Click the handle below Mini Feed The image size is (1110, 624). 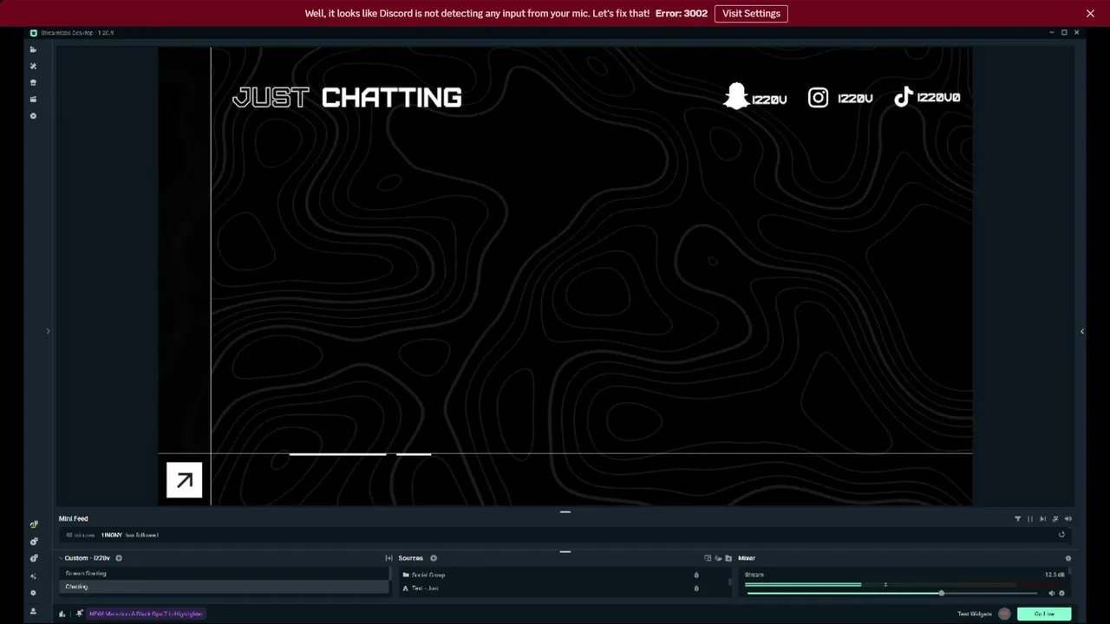(565, 551)
